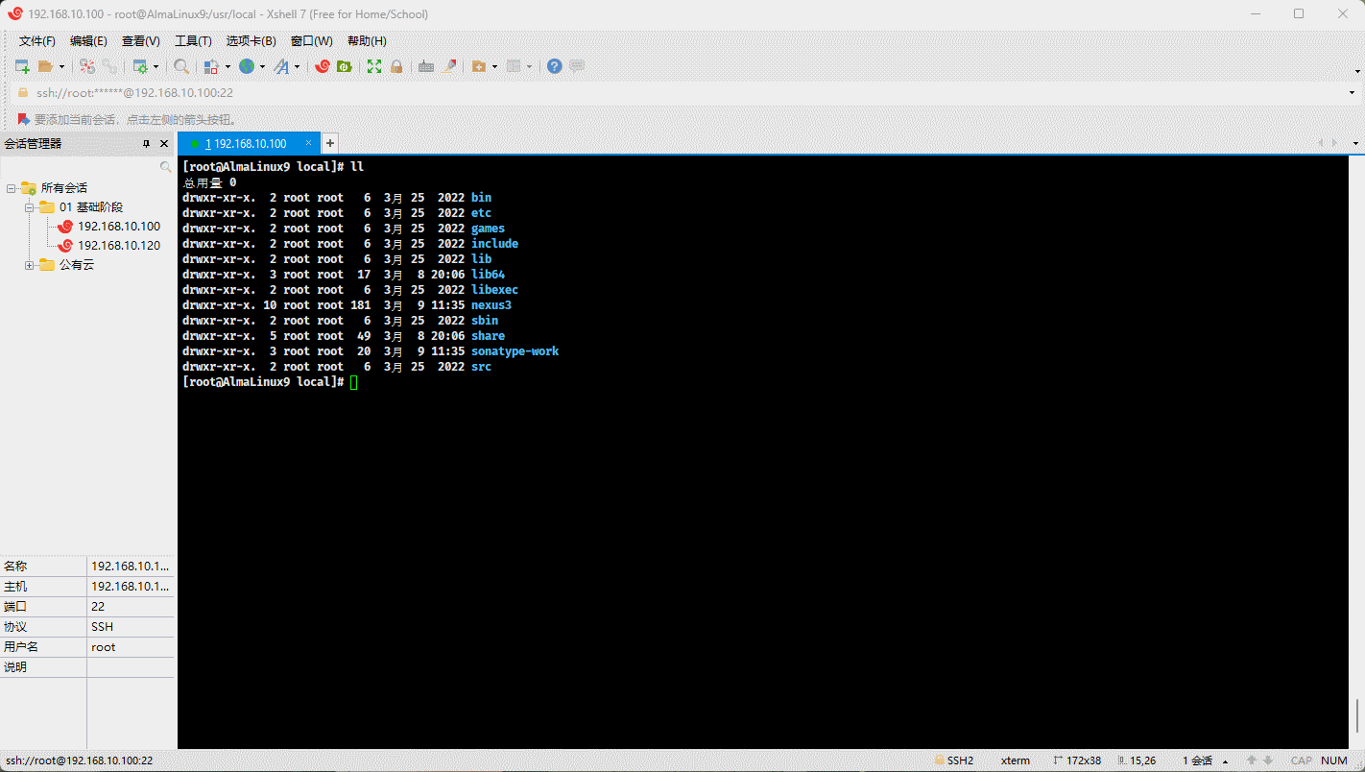Click the highlight marker pen icon
The image size is (1365, 772).
449,66
